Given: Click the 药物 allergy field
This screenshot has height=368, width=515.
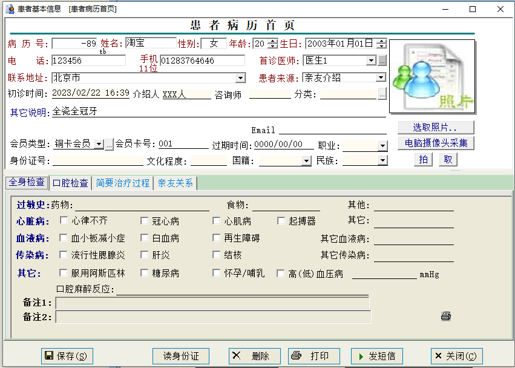Looking at the screenshot, I should [142, 205].
